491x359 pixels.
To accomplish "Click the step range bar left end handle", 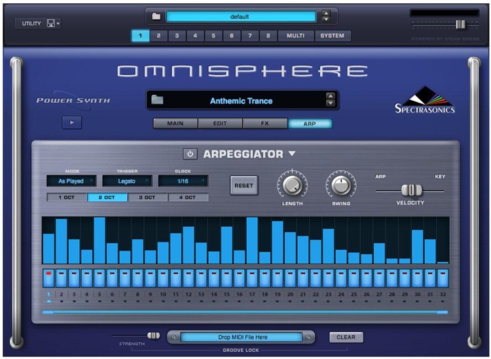I will click(48, 312).
